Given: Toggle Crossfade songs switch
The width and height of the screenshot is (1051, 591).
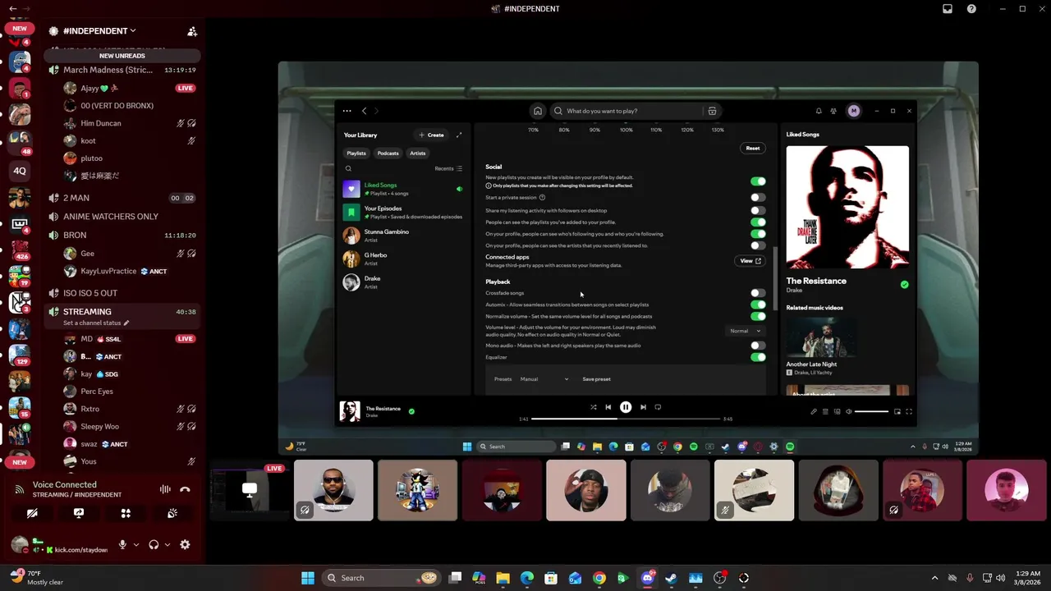Looking at the screenshot, I should click(758, 293).
